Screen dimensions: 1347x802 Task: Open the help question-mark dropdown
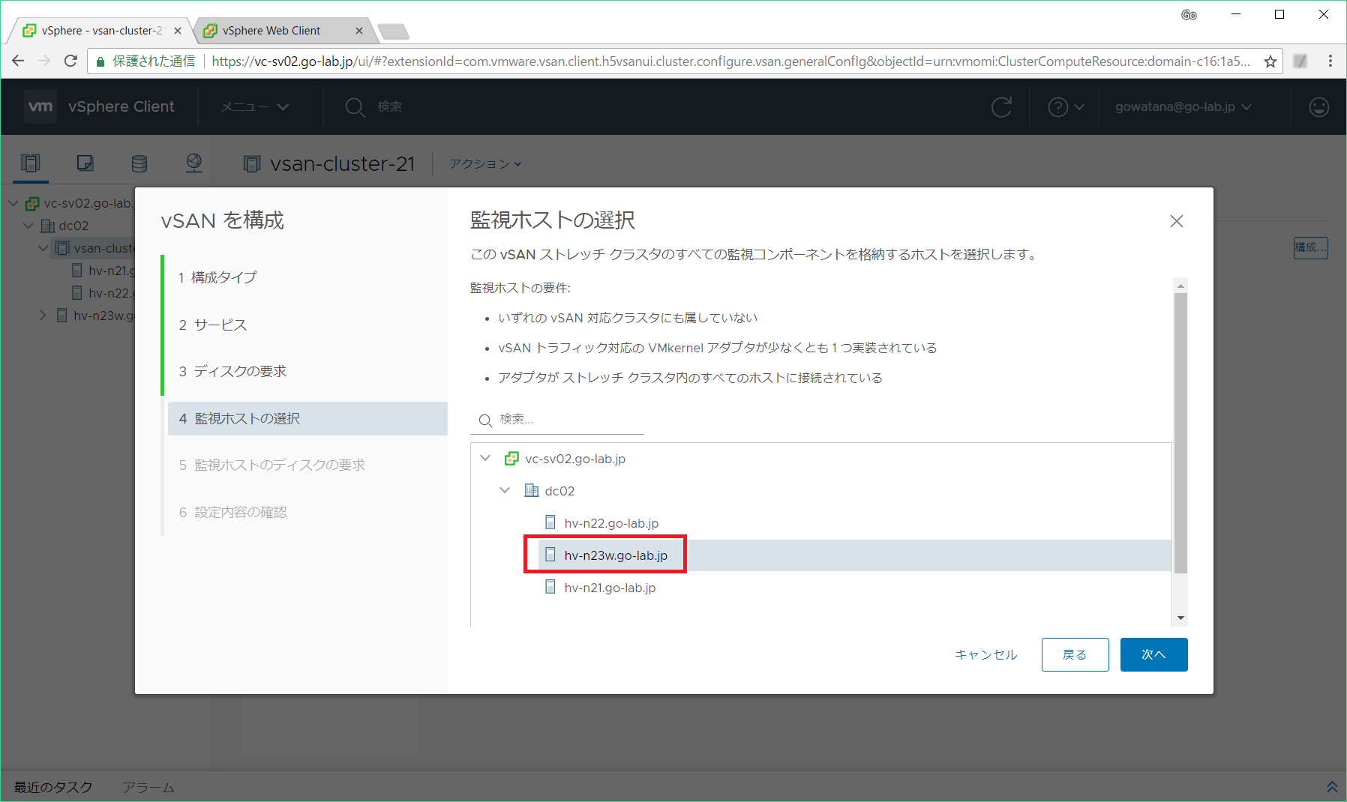(1066, 107)
